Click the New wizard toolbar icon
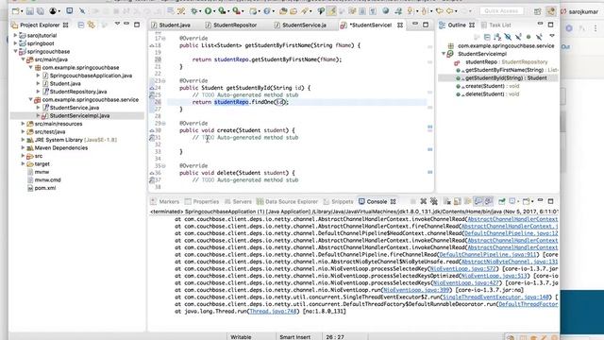This screenshot has width=604, height=340. pyautogui.click(x=15, y=11)
